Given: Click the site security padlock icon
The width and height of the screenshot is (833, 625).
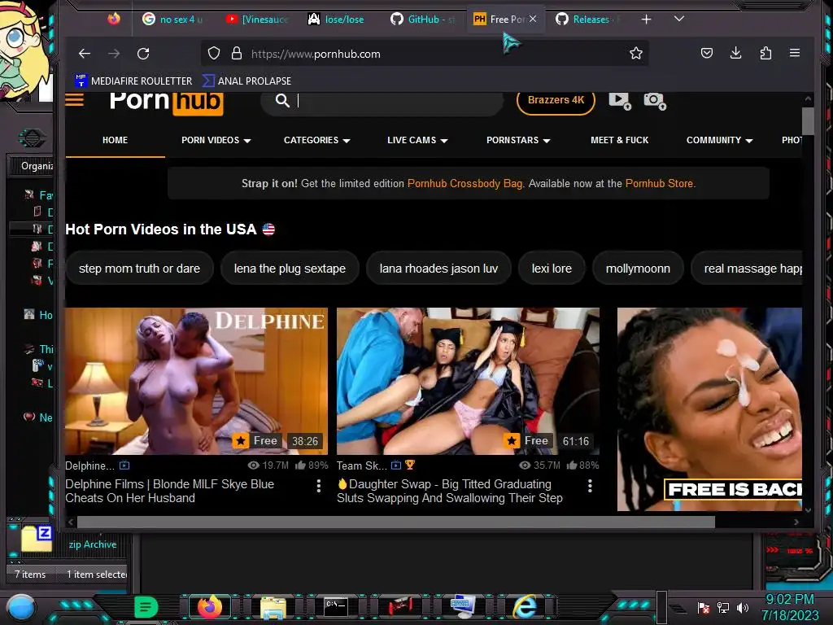Looking at the screenshot, I should pyautogui.click(x=237, y=54).
